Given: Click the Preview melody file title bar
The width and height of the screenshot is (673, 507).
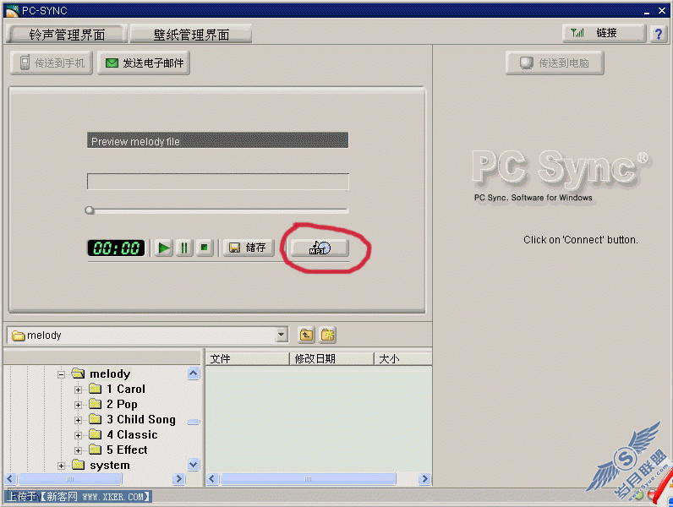Looking at the screenshot, I should tap(218, 140).
